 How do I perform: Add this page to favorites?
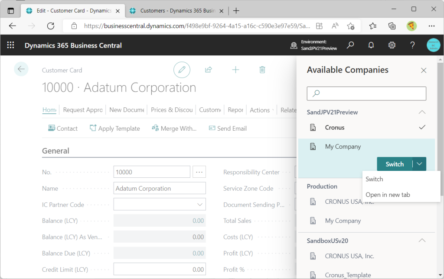(x=350, y=26)
